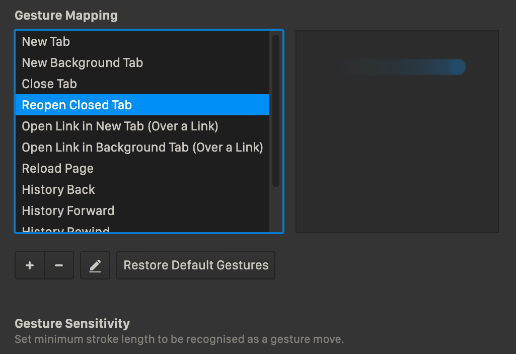This screenshot has width=516, height=354.
Task: Select highlighted Reopen Closed Tab row
Action: [142, 105]
